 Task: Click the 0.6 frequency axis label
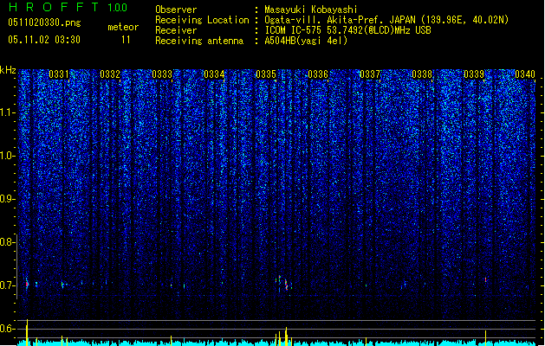(x=8, y=329)
